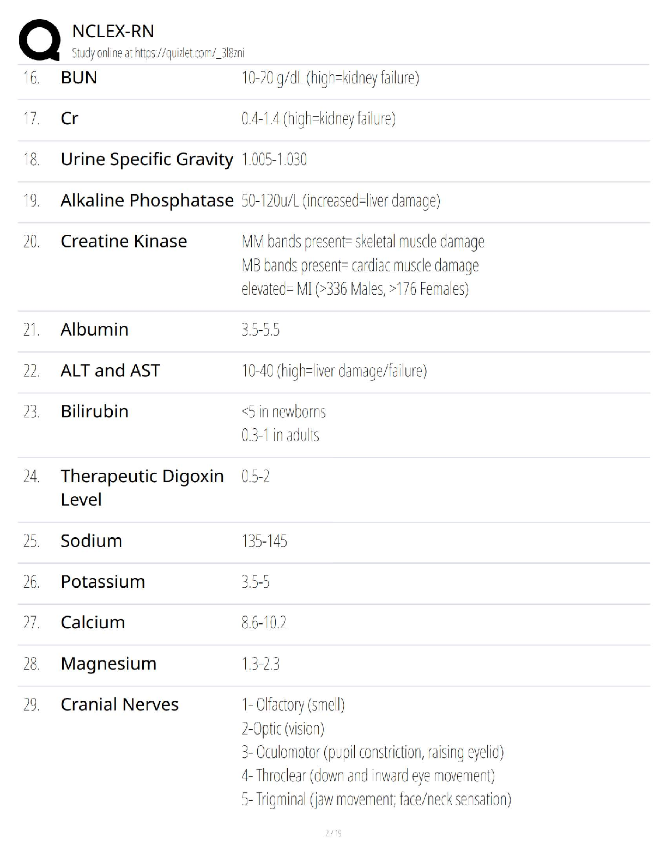
Task: Click the MB bands cardiac damage line
Action: [360, 265]
